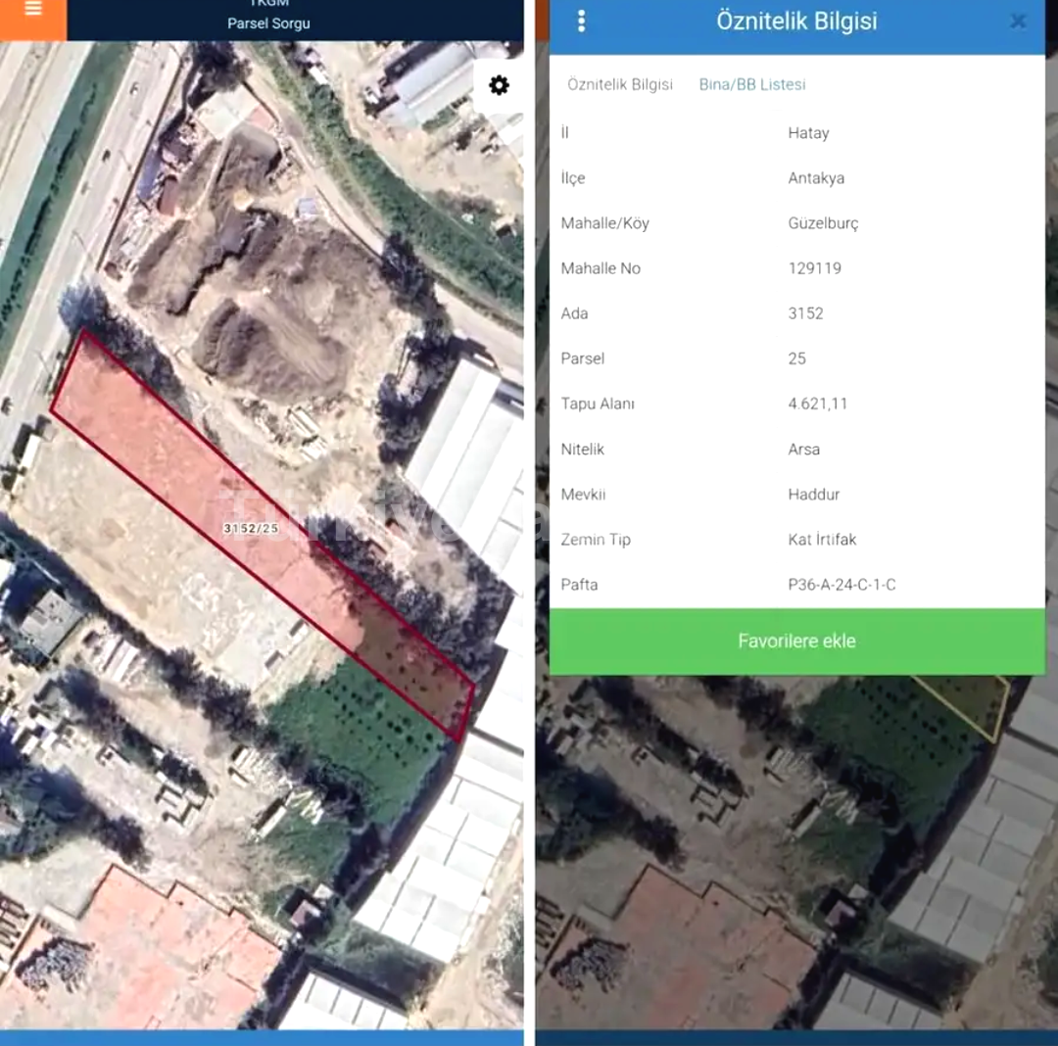
Task: Open the three-dot options menu
Action: (582, 21)
